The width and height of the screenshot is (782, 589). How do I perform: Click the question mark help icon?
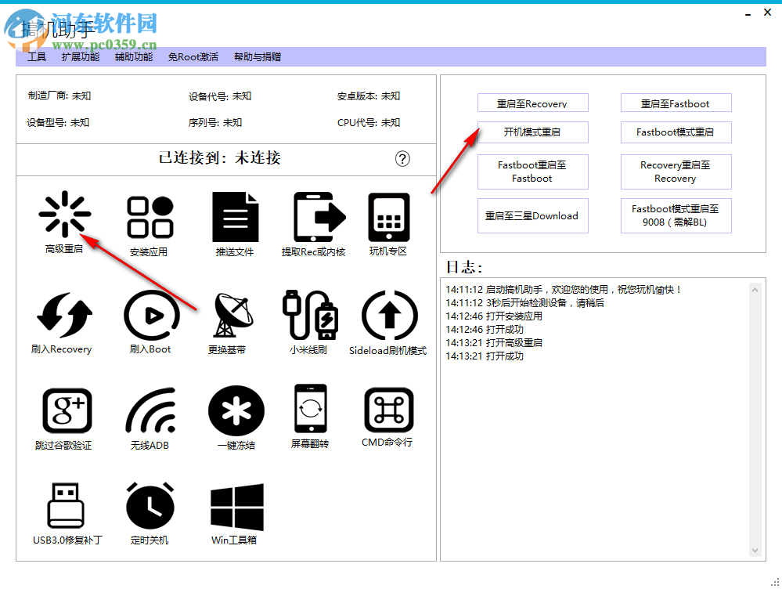click(x=402, y=159)
